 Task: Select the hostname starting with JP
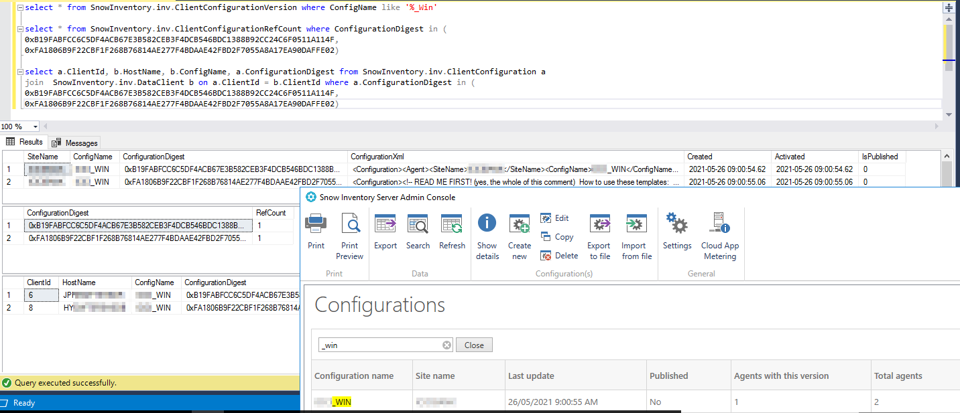pos(96,295)
